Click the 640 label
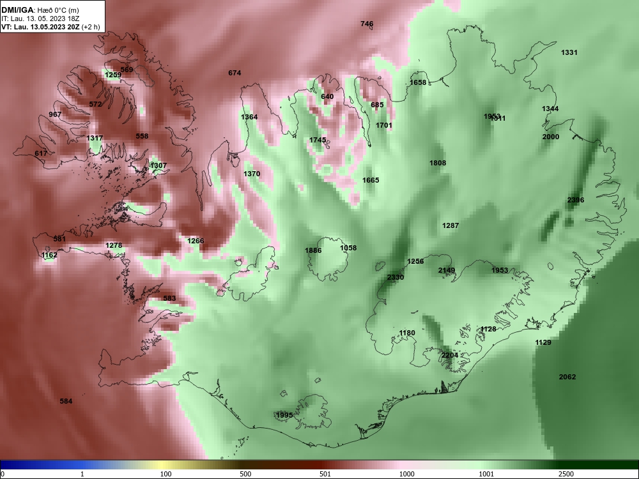This screenshot has width=639, height=479. point(327,96)
